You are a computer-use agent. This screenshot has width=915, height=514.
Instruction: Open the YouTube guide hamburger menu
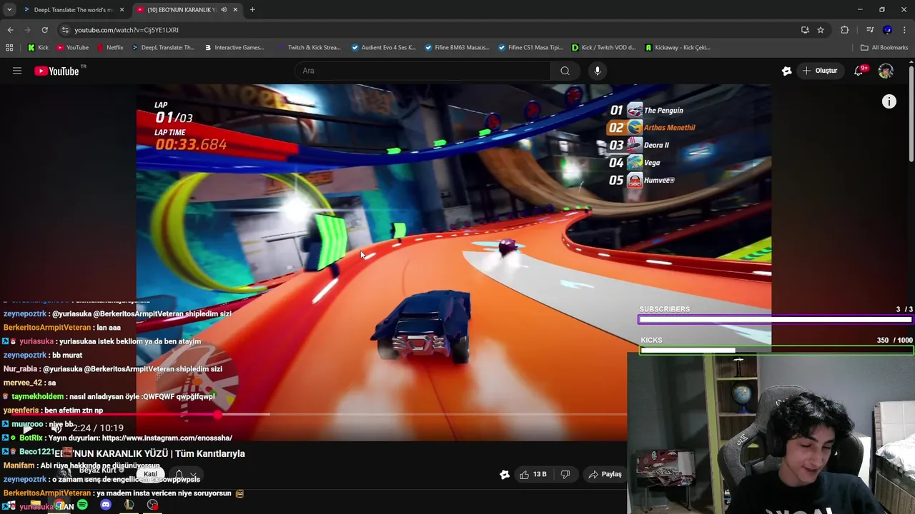[x=17, y=71]
